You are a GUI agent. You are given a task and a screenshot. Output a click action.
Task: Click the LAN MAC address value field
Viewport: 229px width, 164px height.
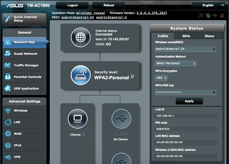(x=185, y=142)
